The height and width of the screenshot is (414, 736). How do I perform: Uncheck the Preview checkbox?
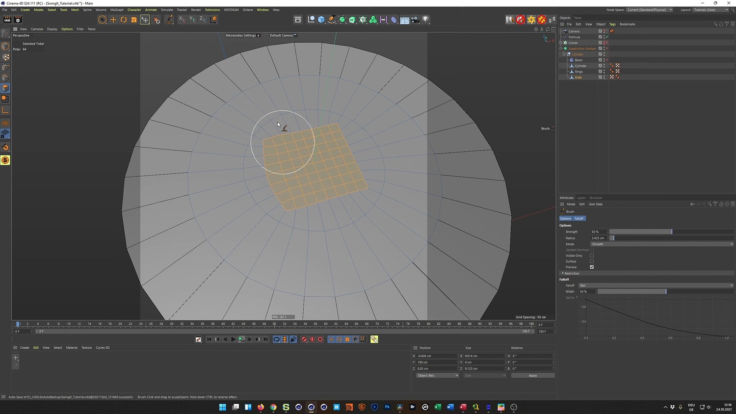pos(592,267)
